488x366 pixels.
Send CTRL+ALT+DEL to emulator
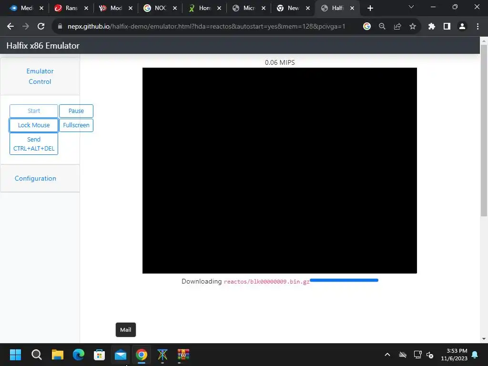(34, 144)
